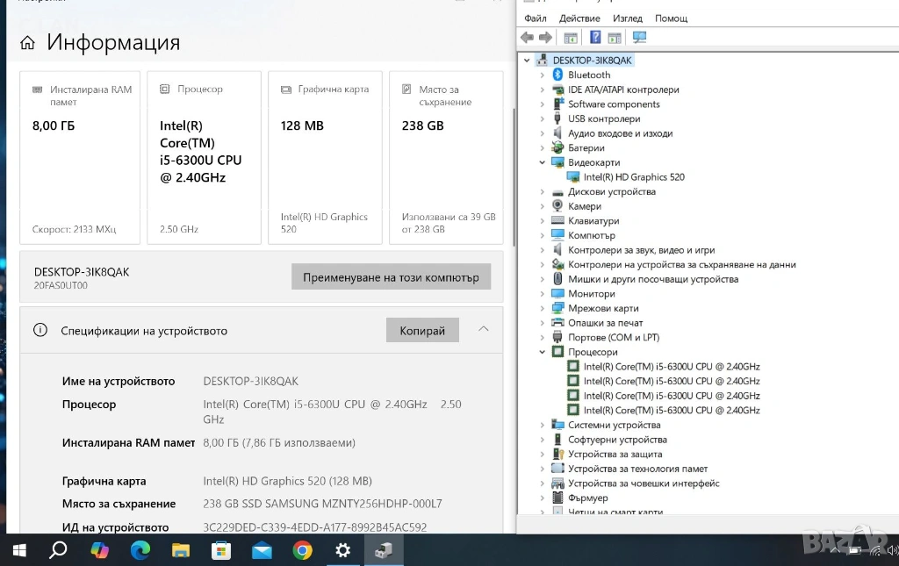Image resolution: width=899 pixels, height=566 pixels.
Task: Open Microsoft Store from taskbar
Action: (220, 550)
